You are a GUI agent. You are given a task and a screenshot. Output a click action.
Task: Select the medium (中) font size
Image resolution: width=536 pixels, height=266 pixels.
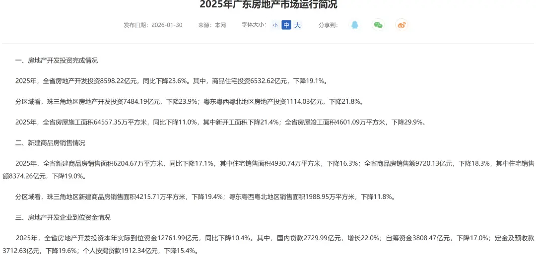(x=286, y=25)
